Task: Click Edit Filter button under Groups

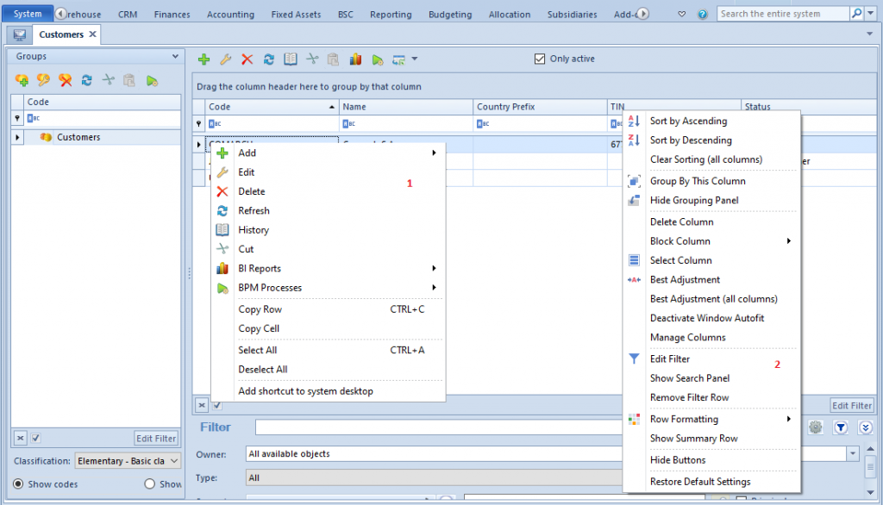Action: [x=156, y=438]
